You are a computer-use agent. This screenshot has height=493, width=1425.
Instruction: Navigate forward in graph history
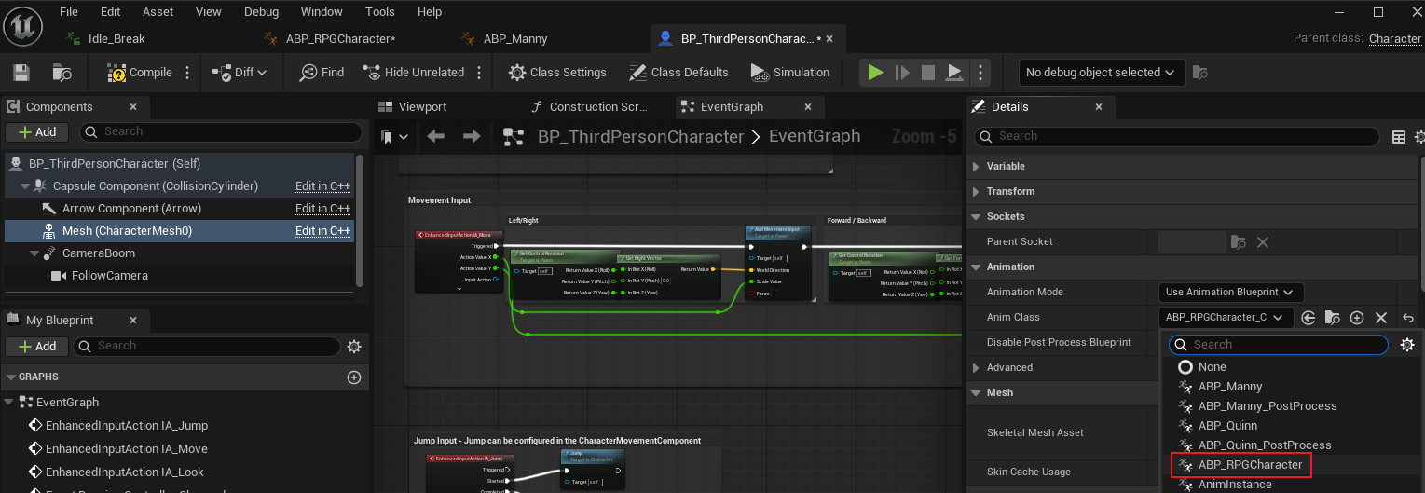pos(472,137)
